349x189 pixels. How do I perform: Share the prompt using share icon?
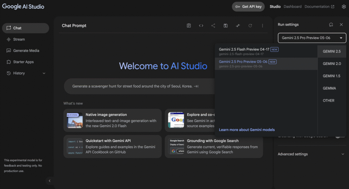(x=213, y=26)
